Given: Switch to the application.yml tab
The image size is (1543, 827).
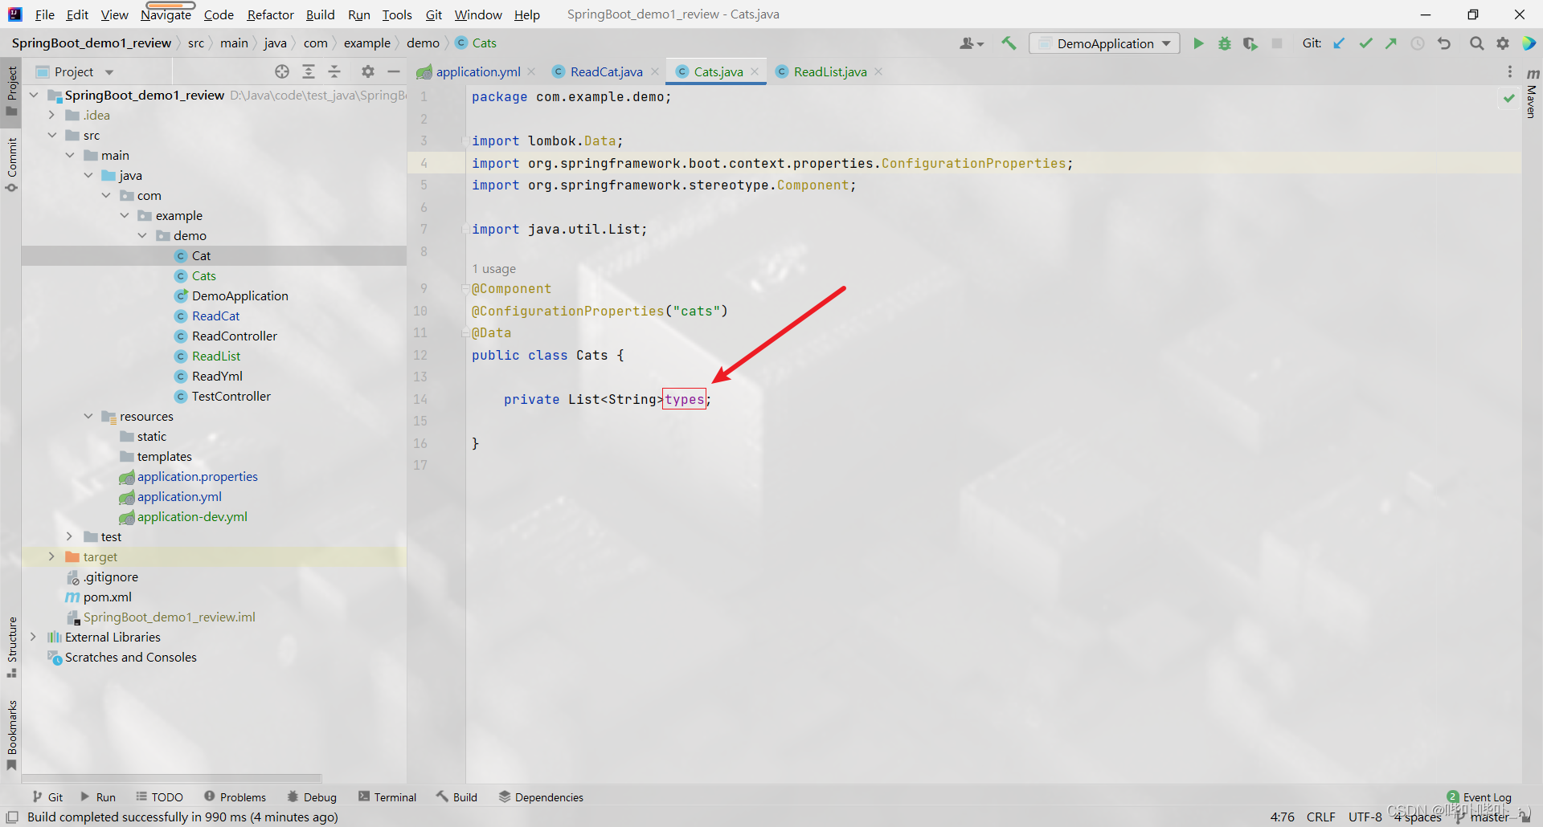Looking at the screenshot, I should [x=477, y=71].
